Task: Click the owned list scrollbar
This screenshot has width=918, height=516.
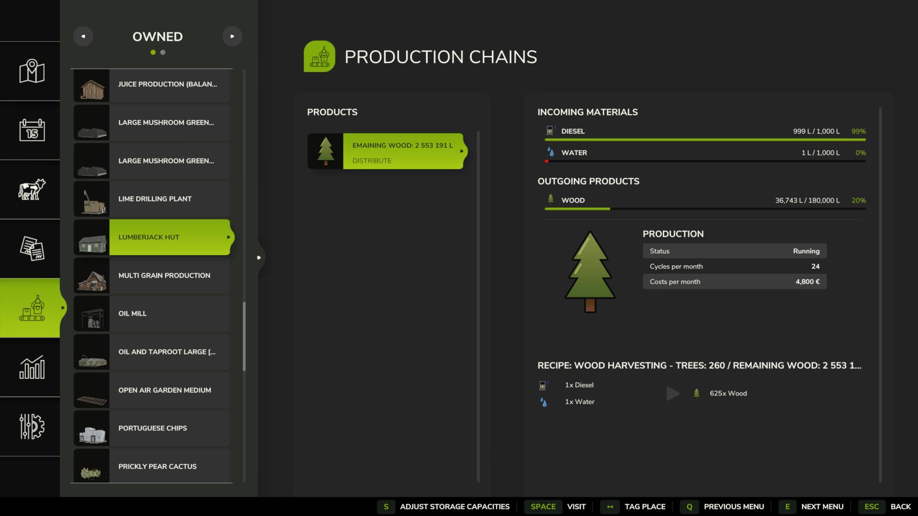Action: (x=244, y=336)
